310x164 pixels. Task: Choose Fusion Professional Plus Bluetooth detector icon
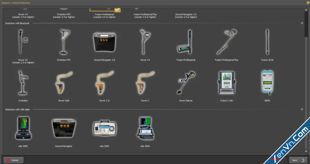pyautogui.click(x=226, y=42)
